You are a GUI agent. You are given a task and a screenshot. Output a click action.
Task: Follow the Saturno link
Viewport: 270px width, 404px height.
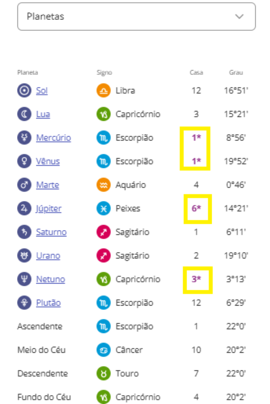[x=51, y=232]
